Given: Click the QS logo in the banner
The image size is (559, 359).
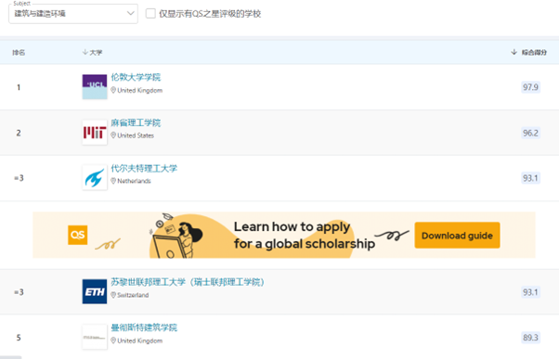Looking at the screenshot, I should [78, 235].
